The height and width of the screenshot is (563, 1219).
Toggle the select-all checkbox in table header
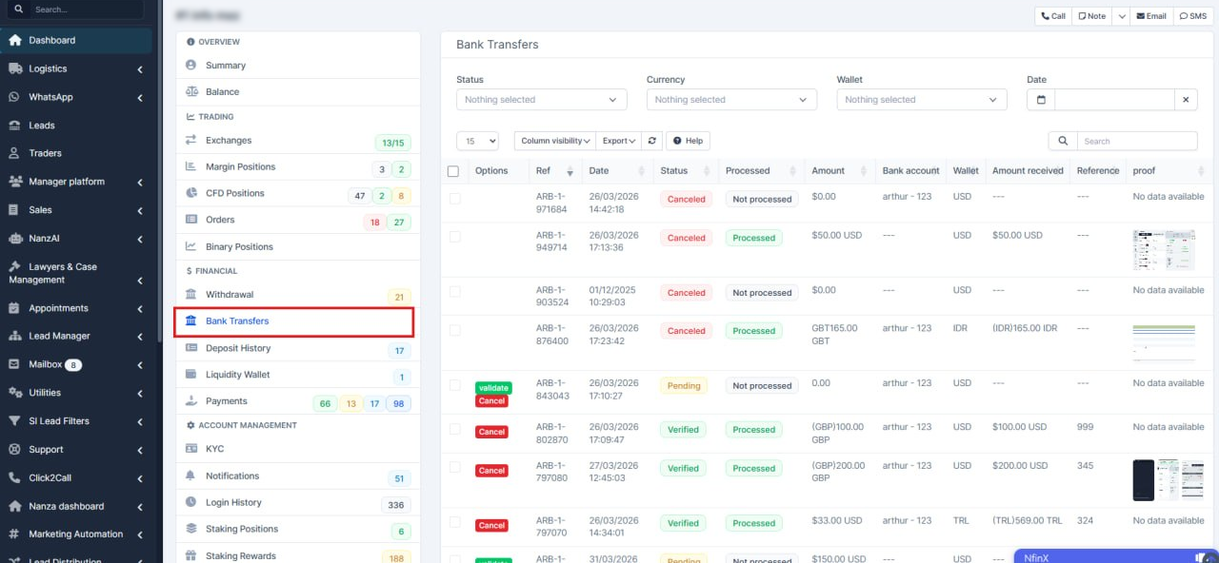(453, 171)
